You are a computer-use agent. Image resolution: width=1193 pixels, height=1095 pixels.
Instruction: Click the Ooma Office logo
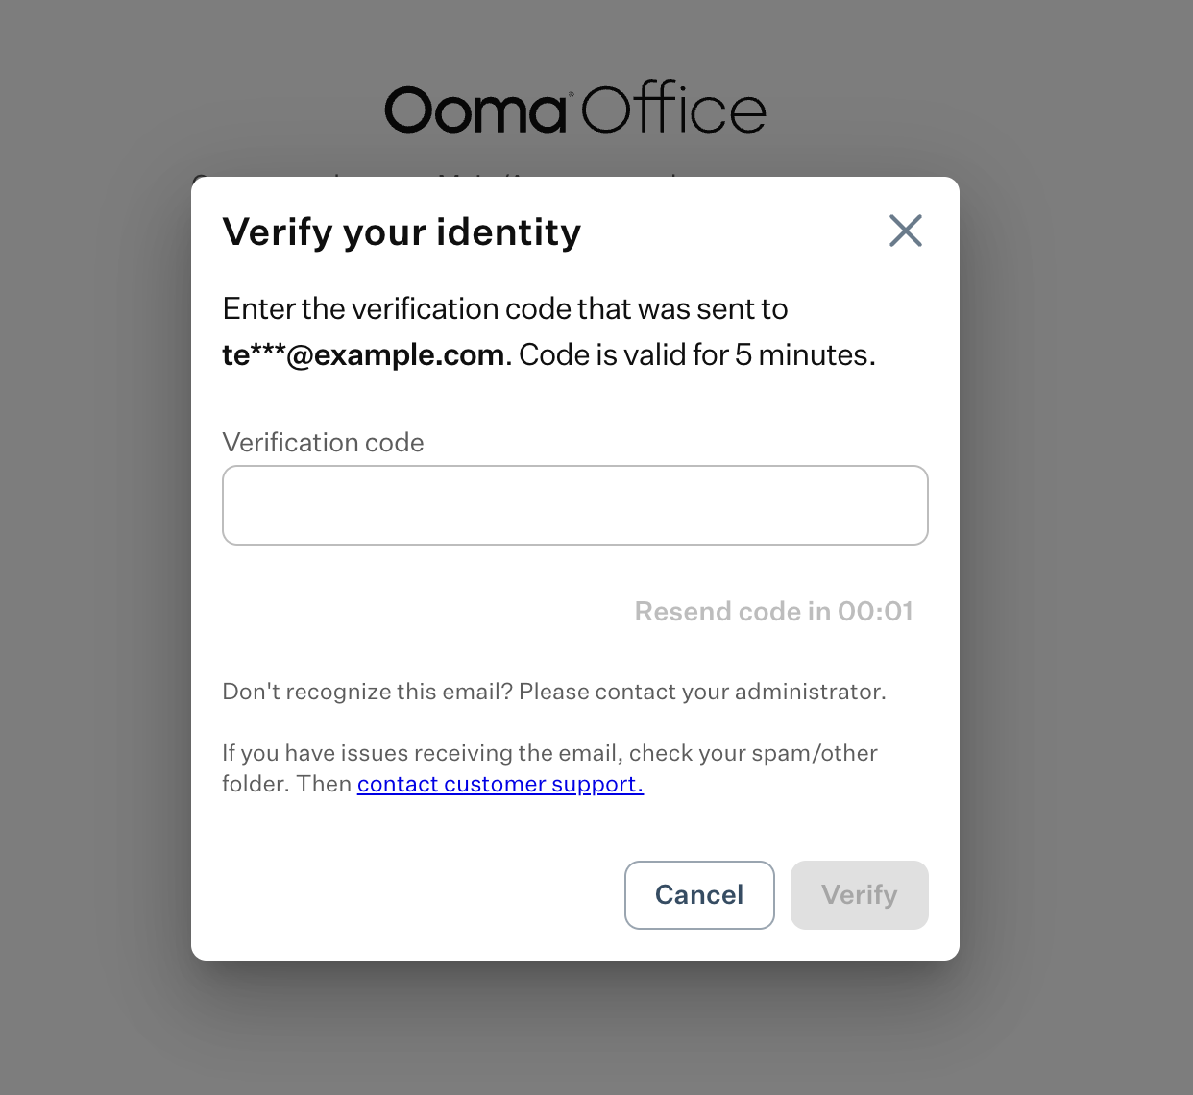(x=573, y=108)
